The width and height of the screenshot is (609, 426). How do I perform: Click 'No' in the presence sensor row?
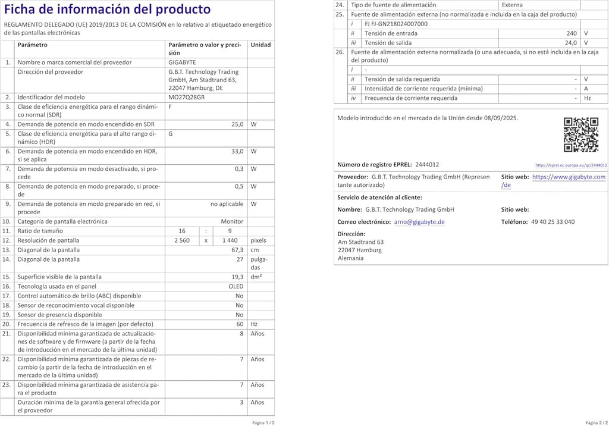[239, 315]
